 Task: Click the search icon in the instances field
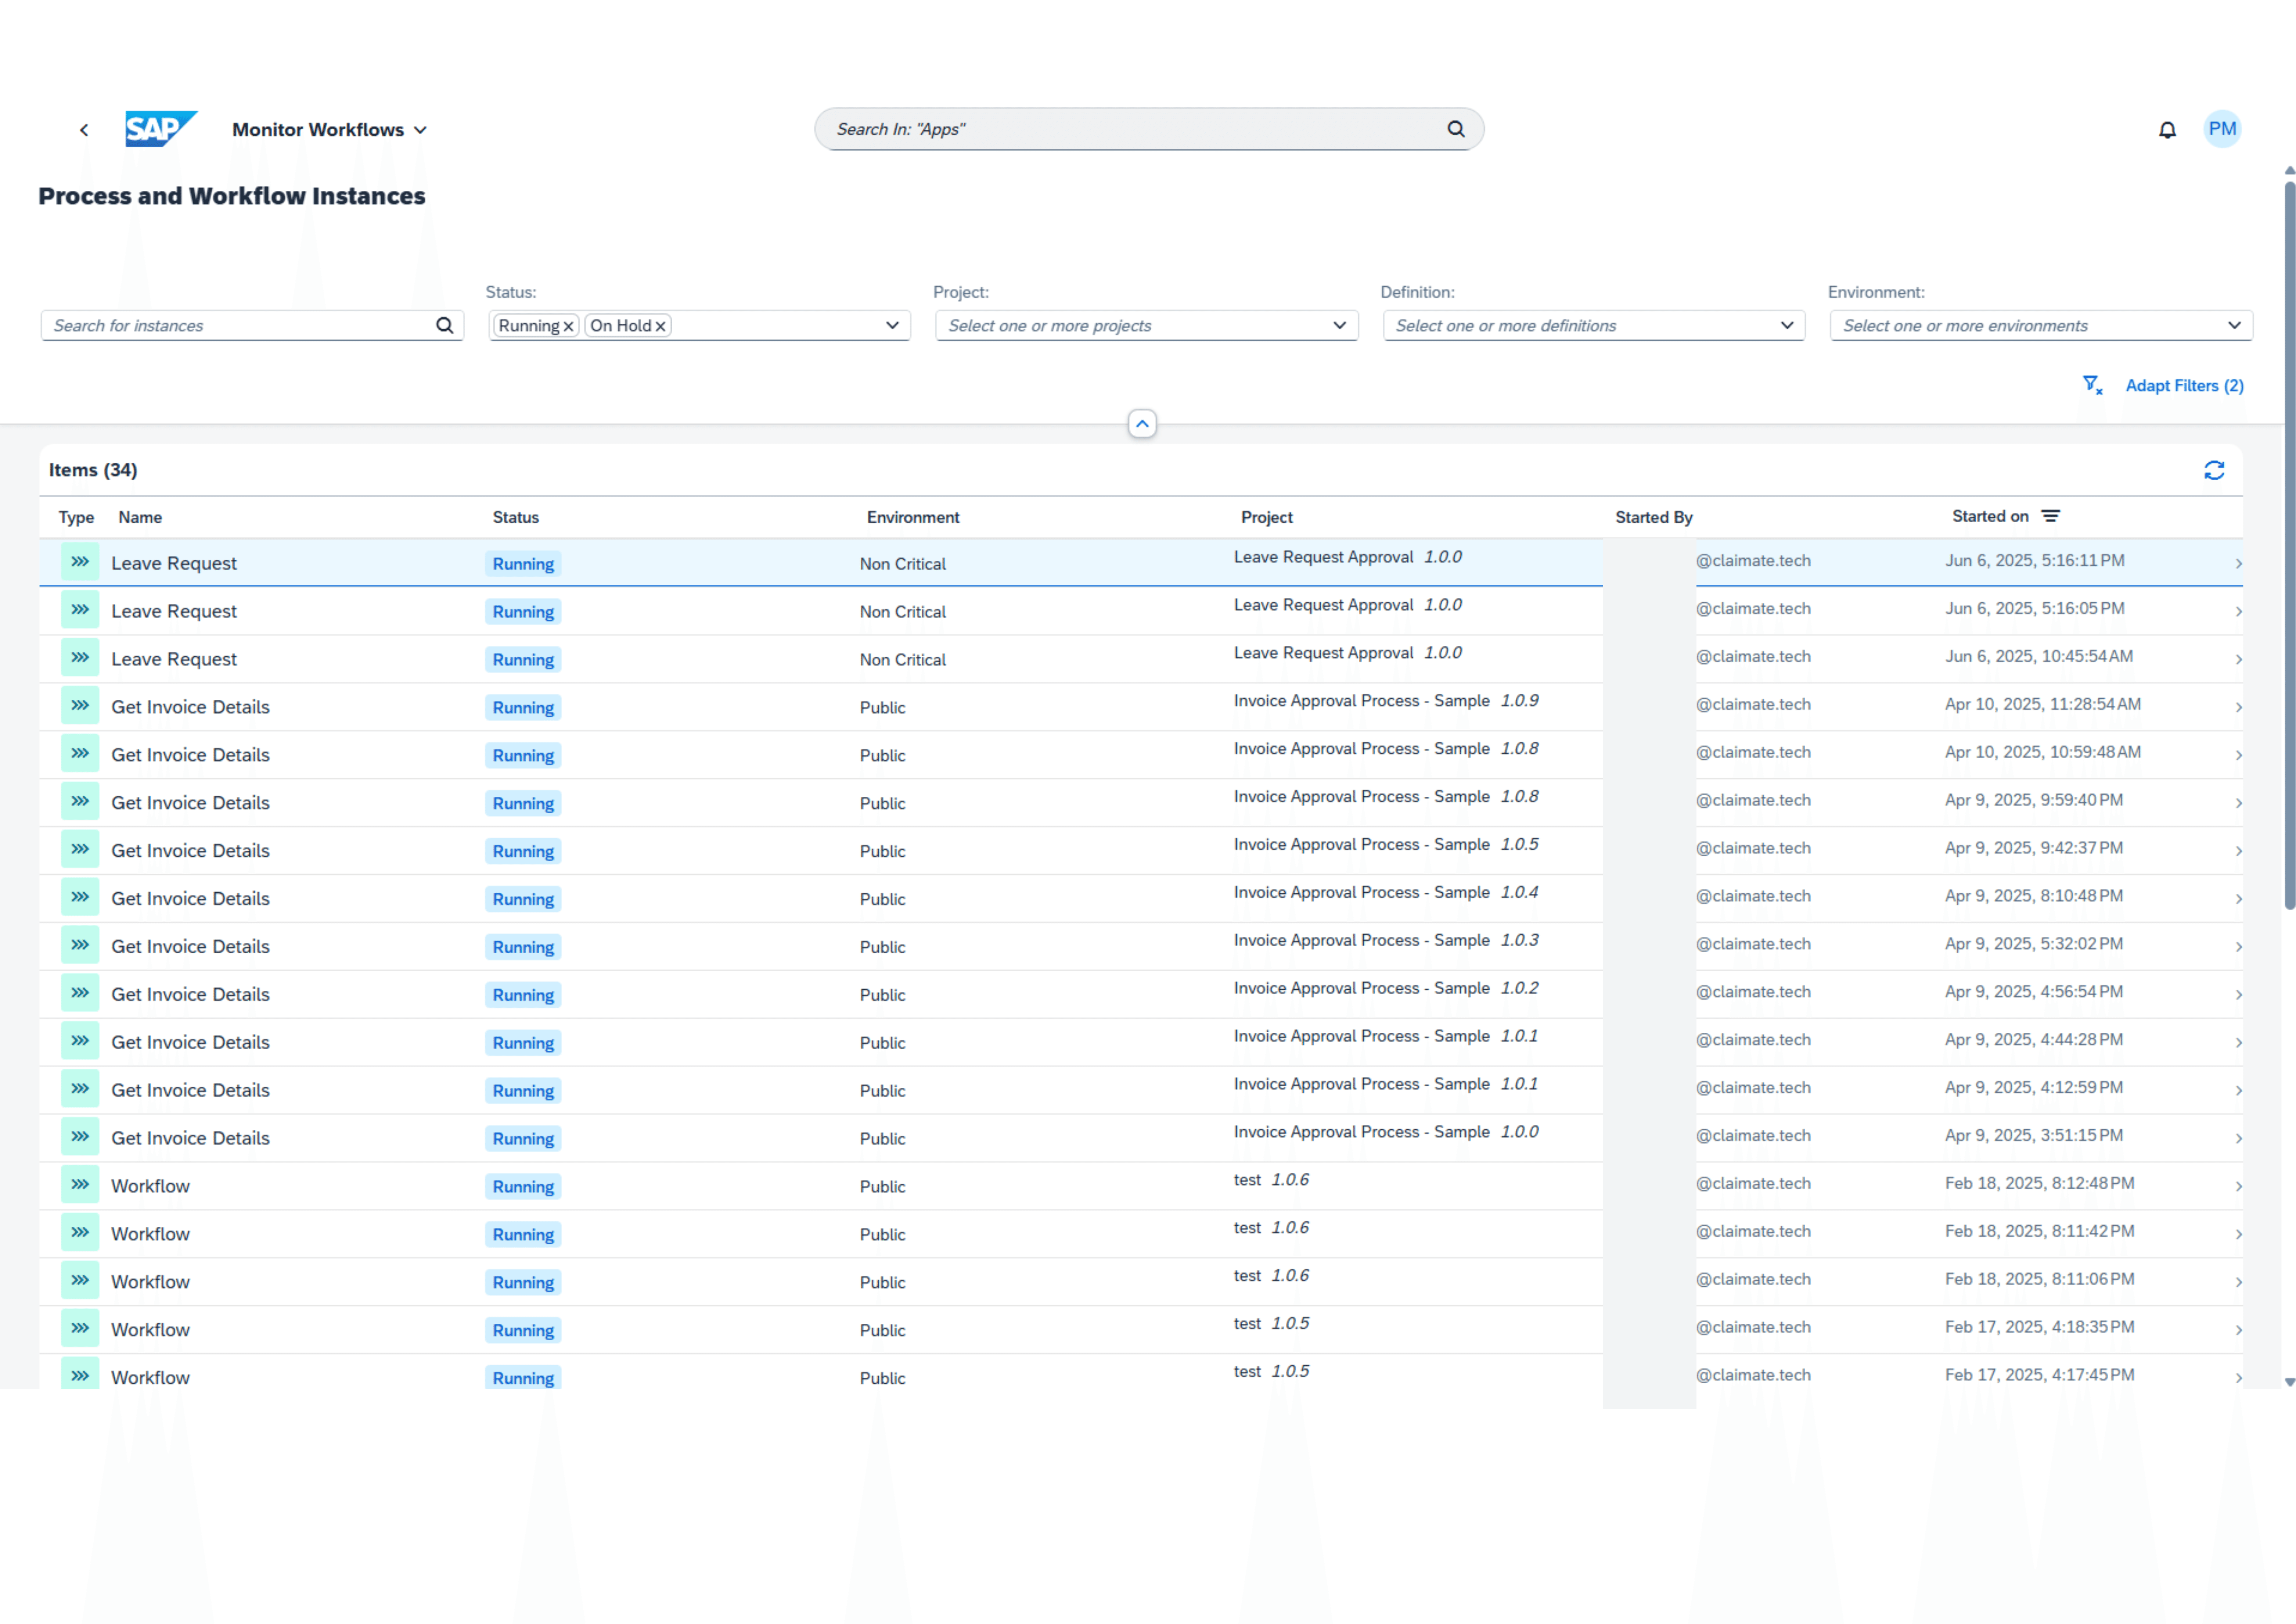(445, 325)
